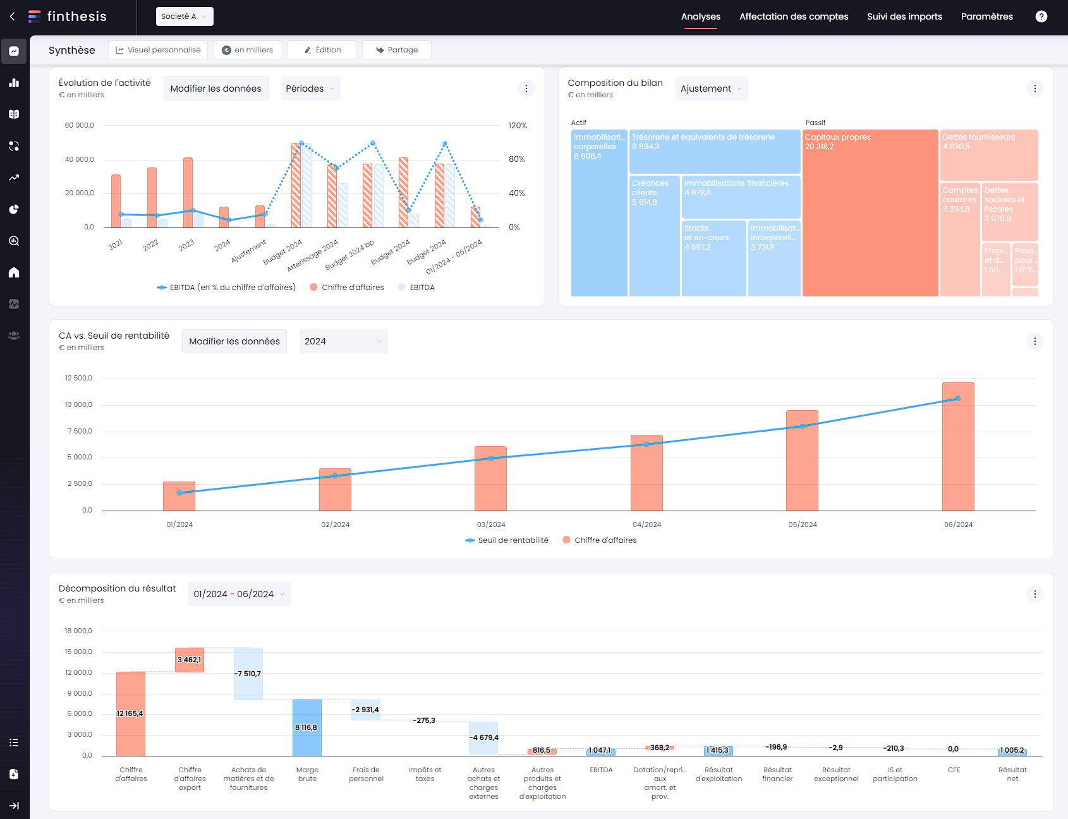Open the circular-dots flow sidebar icon
The image size is (1068, 819).
click(14, 146)
